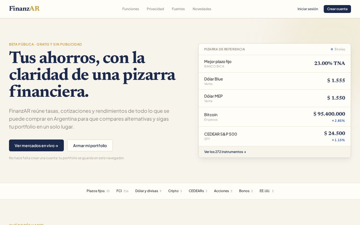The height and width of the screenshot is (225, 360).
Task: Click the BETA PÚBLICA tagline text
Action: [x=46, y=44]
